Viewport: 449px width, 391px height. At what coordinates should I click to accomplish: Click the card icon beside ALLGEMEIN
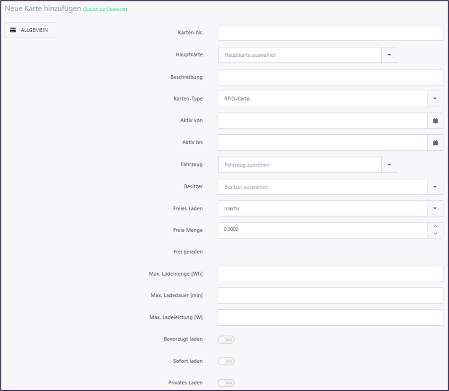pos(13,30)
